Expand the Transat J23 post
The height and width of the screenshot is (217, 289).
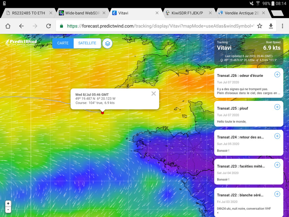pos(277,165)
